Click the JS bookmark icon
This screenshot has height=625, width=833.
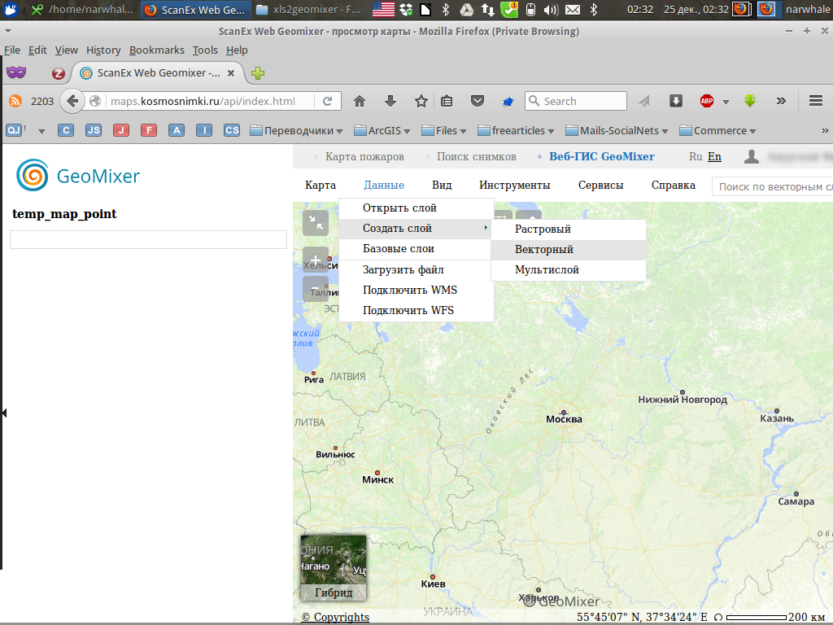point(94,130)
